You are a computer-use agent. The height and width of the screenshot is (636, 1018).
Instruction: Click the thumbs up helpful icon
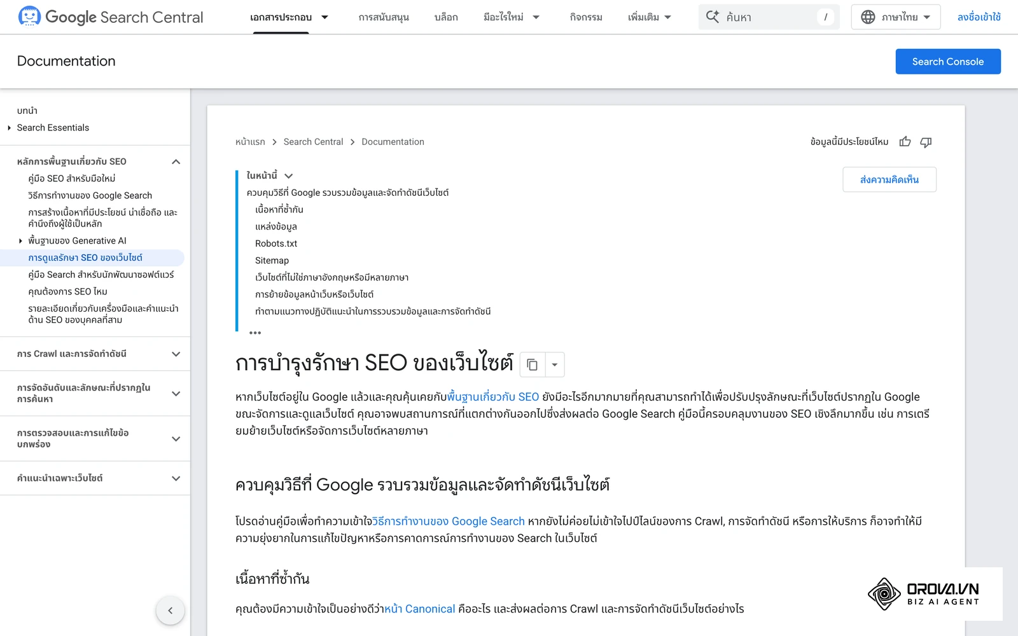pyautogui.click(x=905, y=142)
